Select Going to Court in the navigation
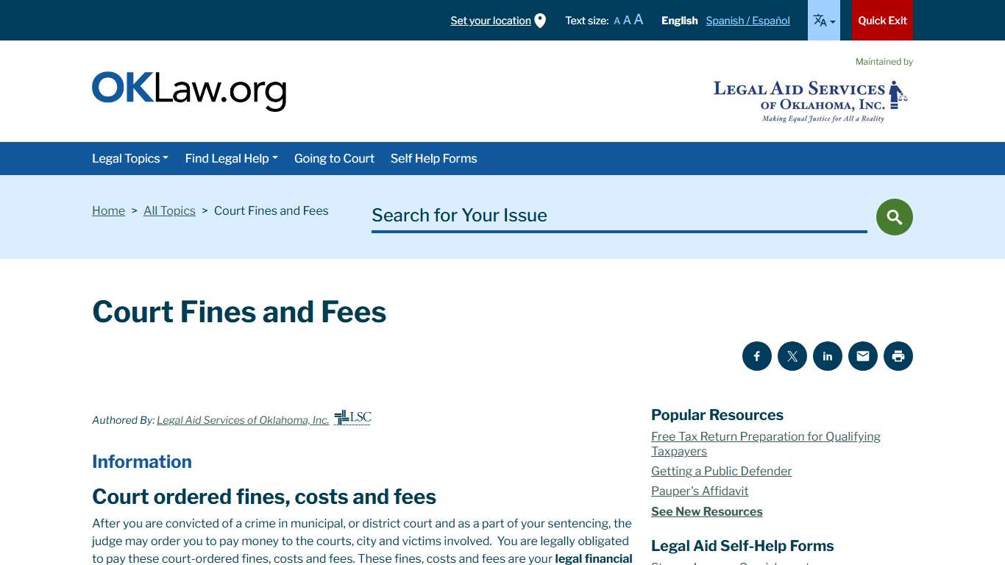The image size is (1005, 565). pyautogui.click(x=334, y=158)
